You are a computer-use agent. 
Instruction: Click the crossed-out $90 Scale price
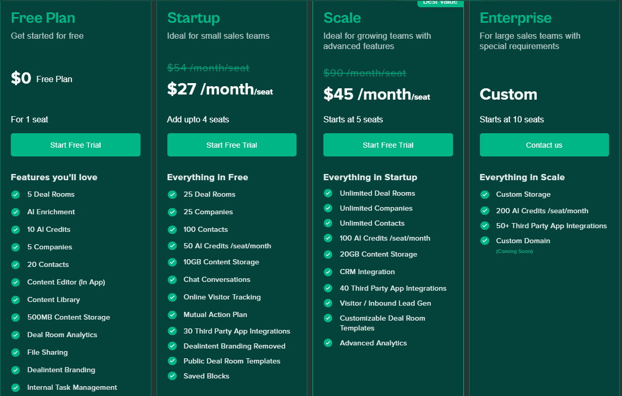tap(364, 73)
